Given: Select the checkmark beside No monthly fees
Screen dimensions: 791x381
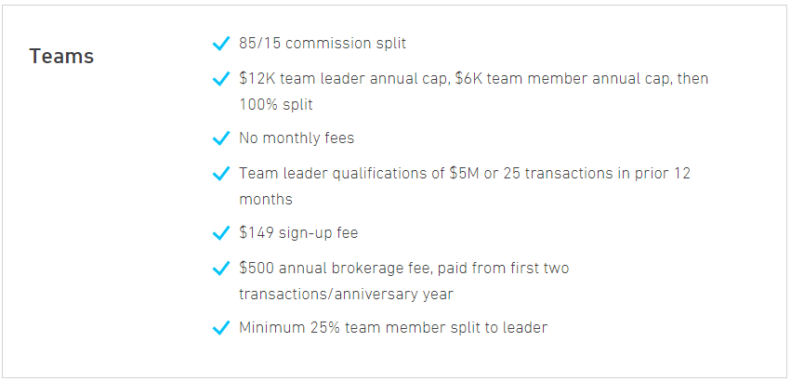Looking at the screenshot, I should point(221,138).
